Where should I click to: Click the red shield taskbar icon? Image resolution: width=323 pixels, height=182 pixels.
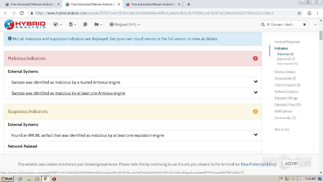pyautogui.click(x=54, y=179)
